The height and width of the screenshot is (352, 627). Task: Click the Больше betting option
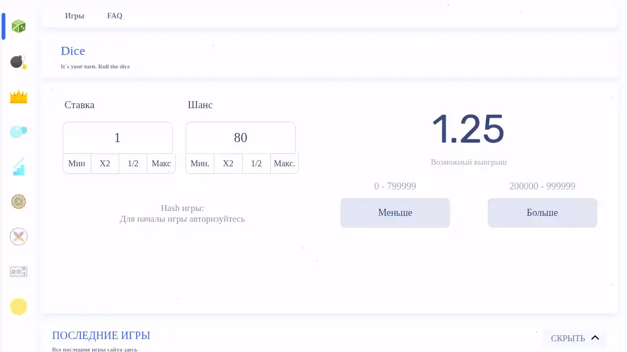pyautogui.click(x=542, y=213)
